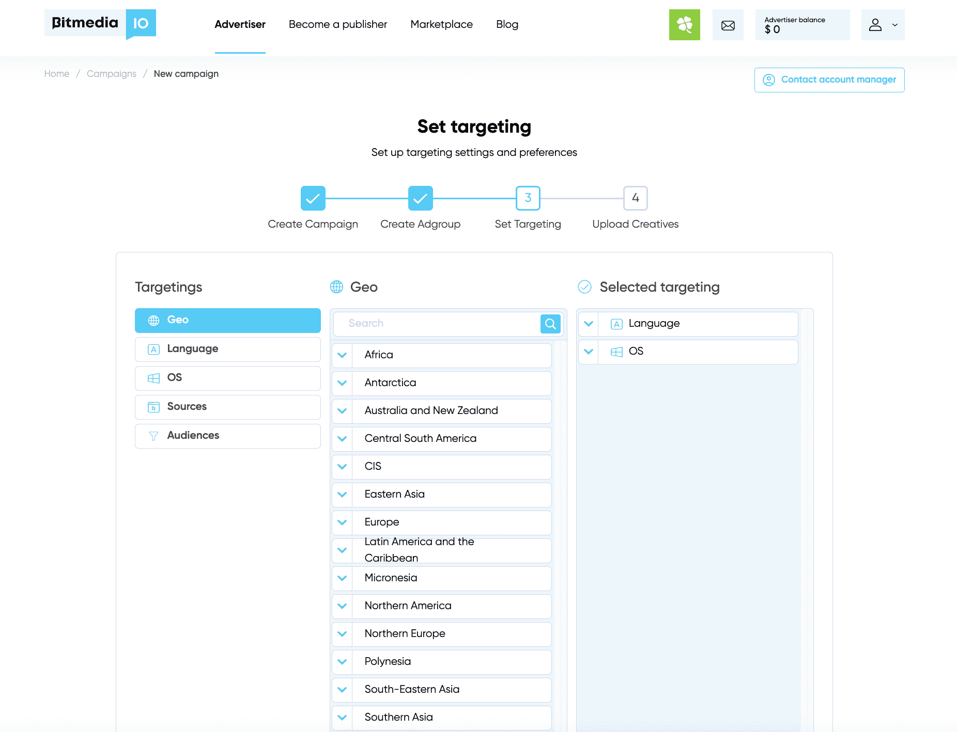Navigate to Campaigns via breadcrumb
Image resolution: width=957 pixels, height=732 pixels.
coord(111,73)
